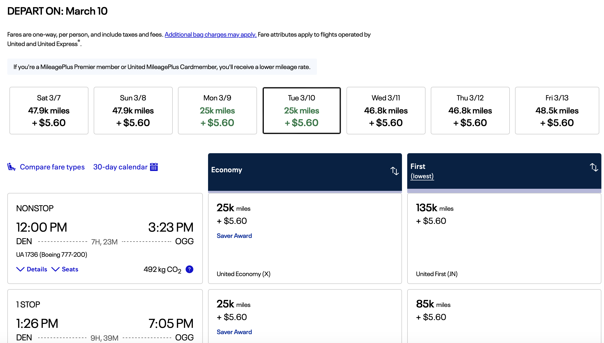Click the 7H, 23M flight duration
Viewport: 604px width, 343px height.
pos(104,242)
